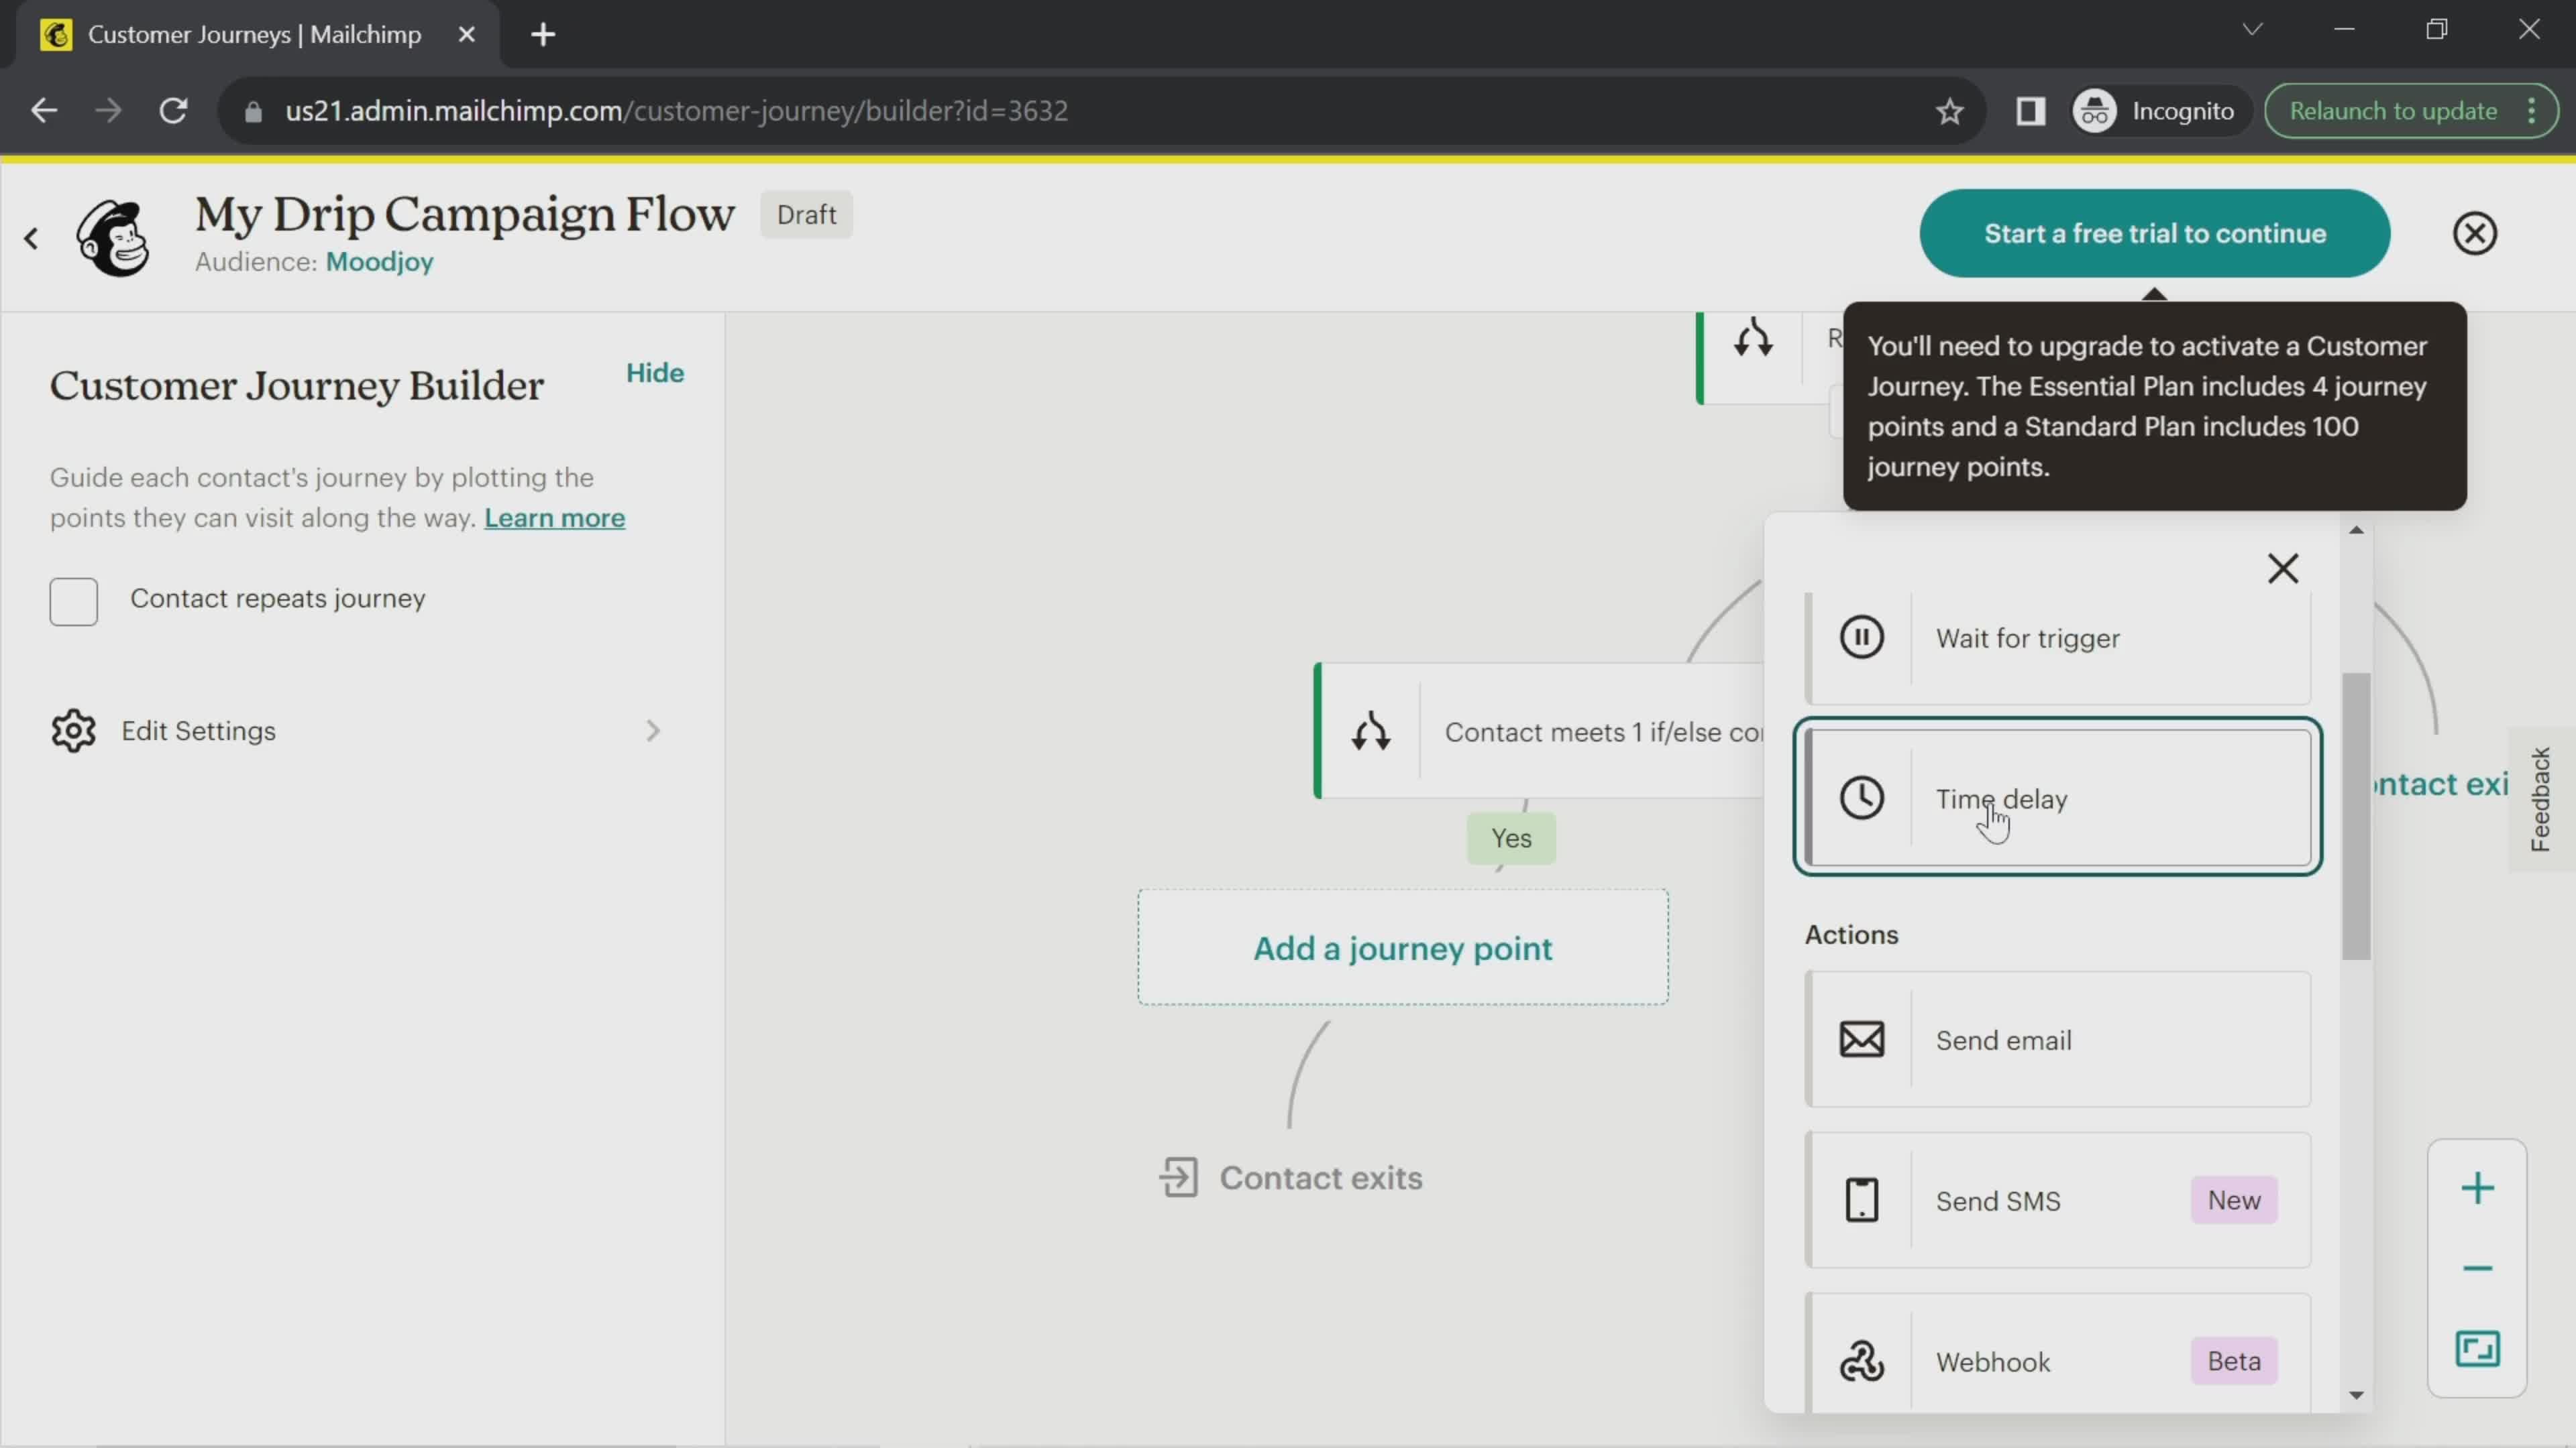Close the journey point panel

click(2284, 569)
